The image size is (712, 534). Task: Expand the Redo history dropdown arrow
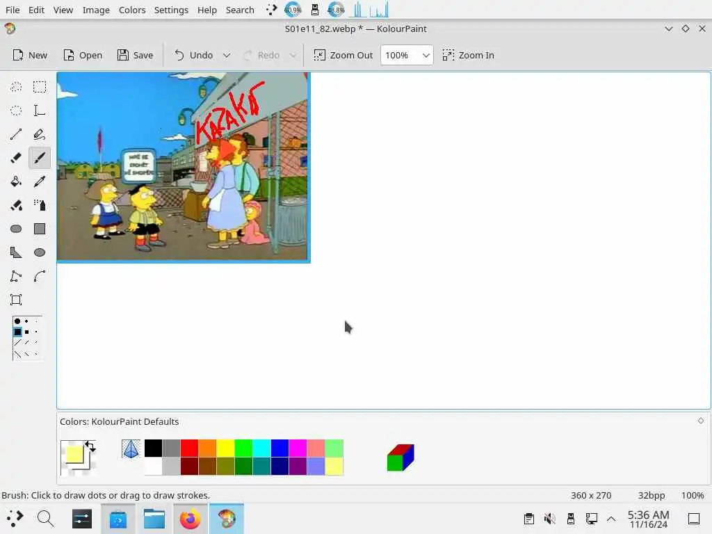(293, 55)
